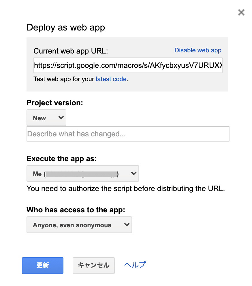Image resolution: width=252 pixels, height=286 pixels.
Task: Expand the Execute the app as dropdown
Action: pos(82,173)
